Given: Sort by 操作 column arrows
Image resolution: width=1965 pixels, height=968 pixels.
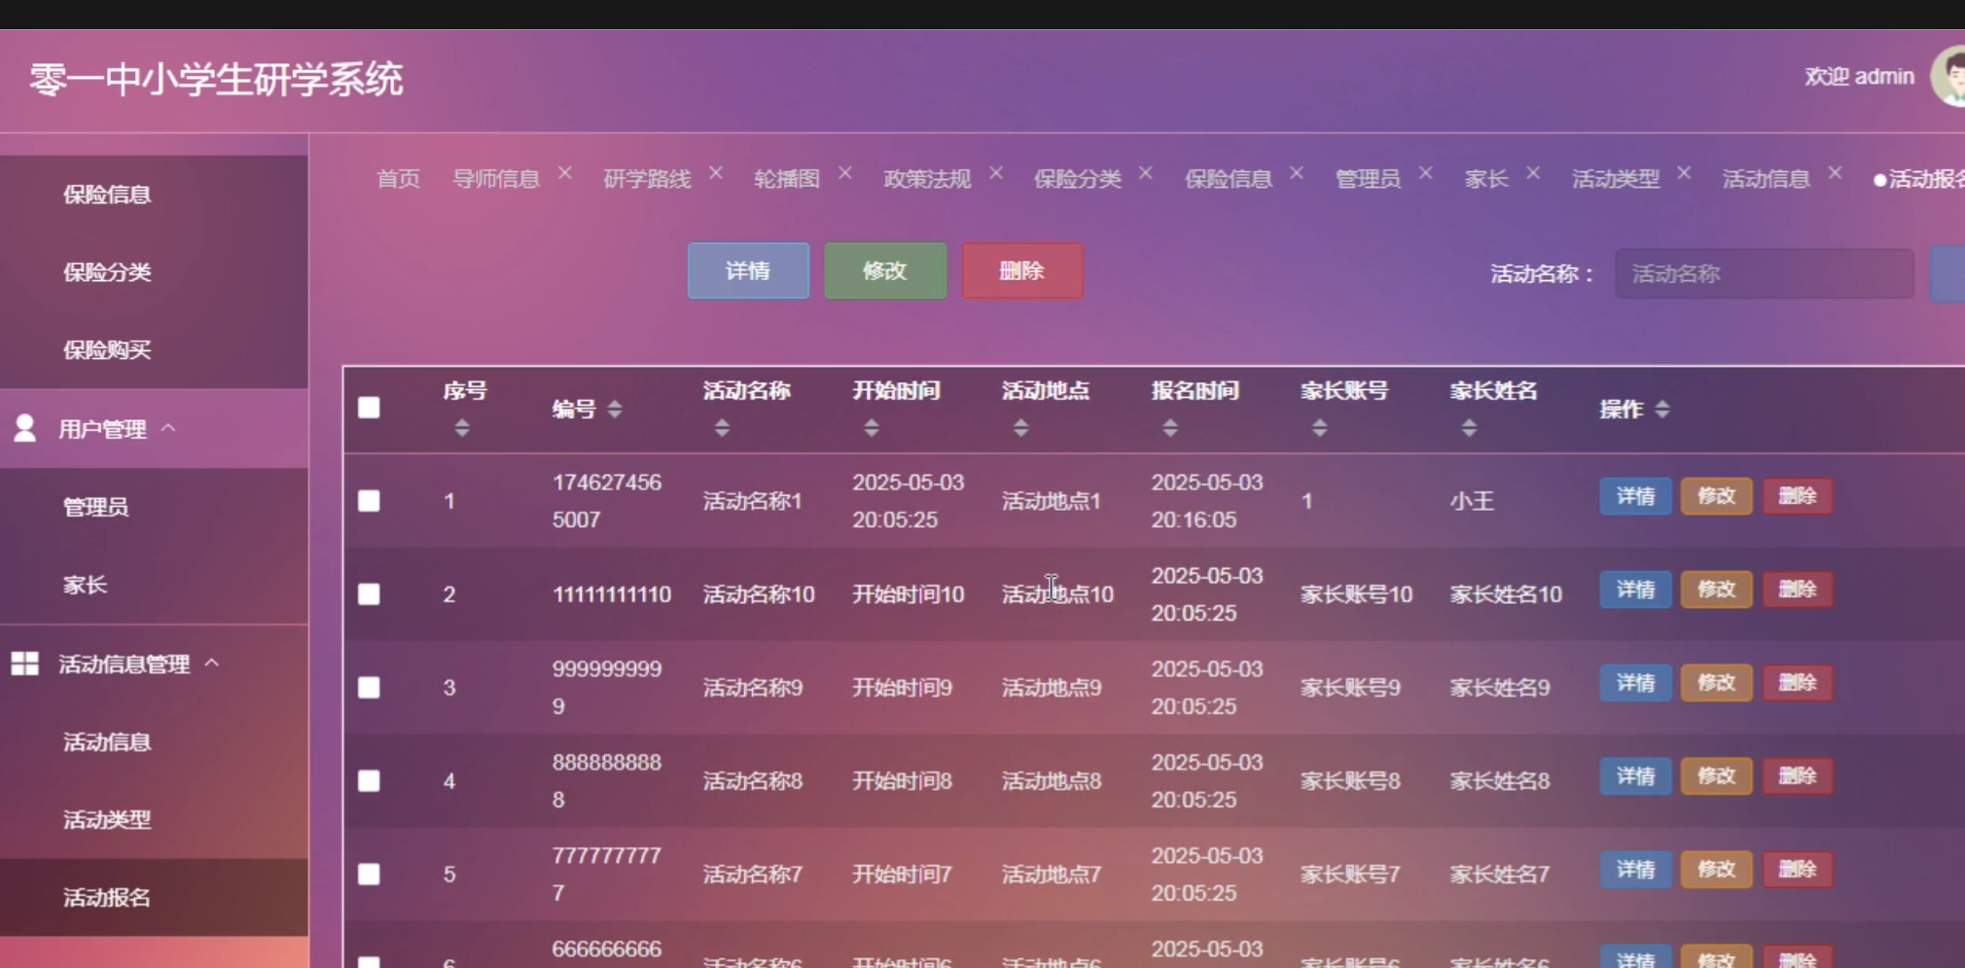Looking at the screenshot, I should tap(1662, 410).
